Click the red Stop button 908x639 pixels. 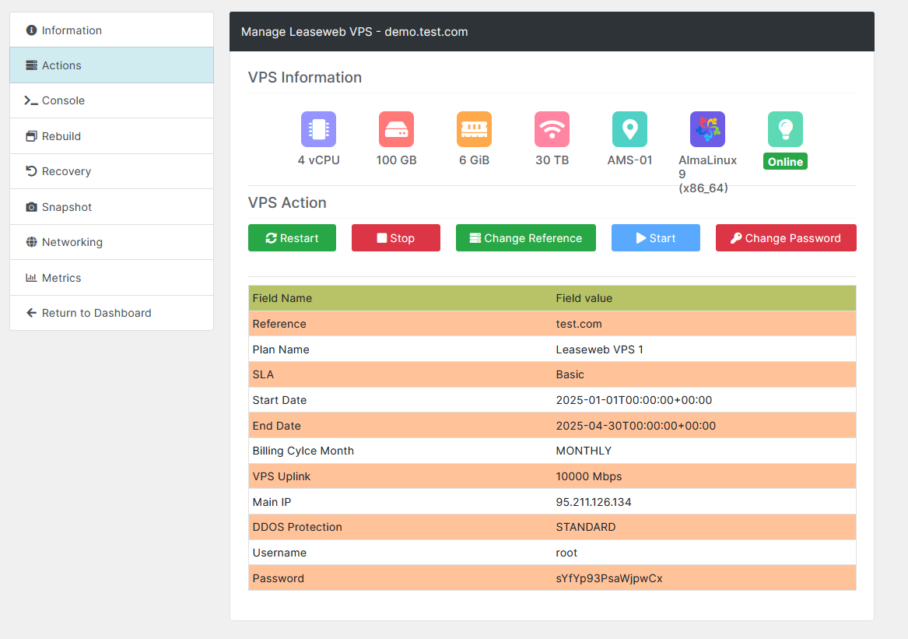395,238
